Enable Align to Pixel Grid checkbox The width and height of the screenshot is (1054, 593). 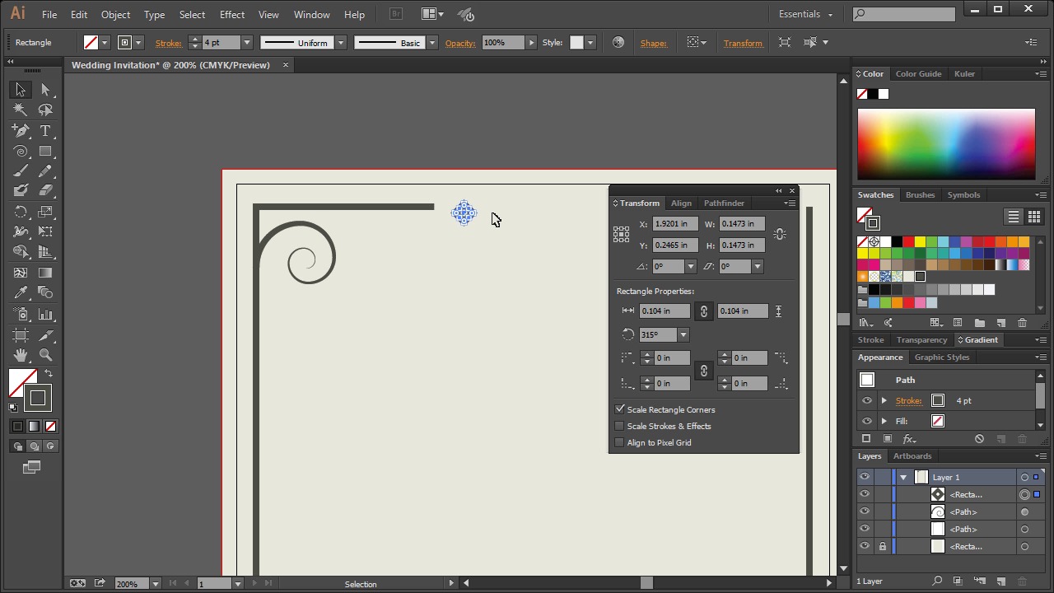coord(620,442)
